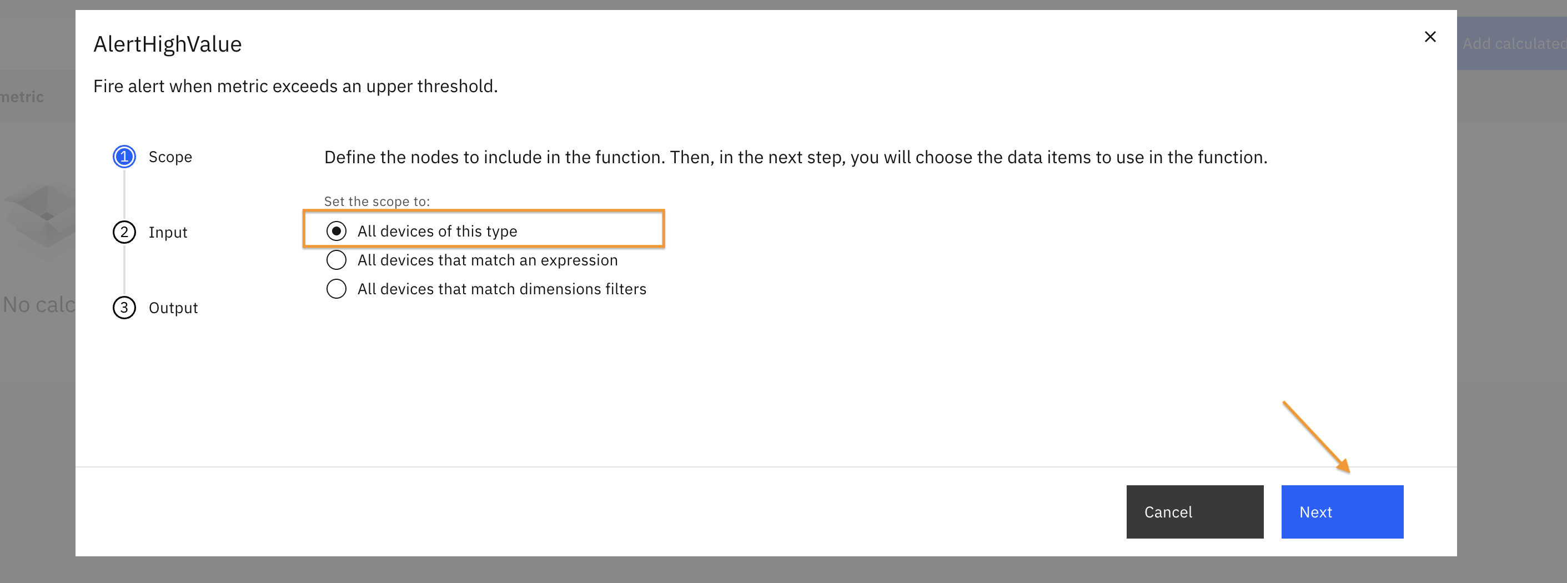The width and height of the screenshot is (1567, 583).
Task: Click the 'All devices of this type' label text
Action: [438, 231]
